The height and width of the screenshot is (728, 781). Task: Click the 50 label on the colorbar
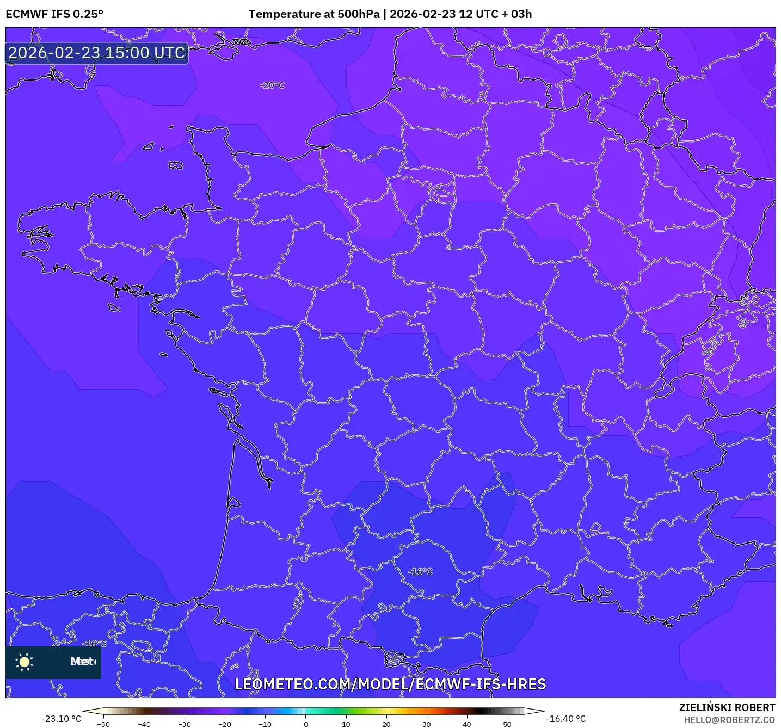pyautogui.click(x=507, y=724)
